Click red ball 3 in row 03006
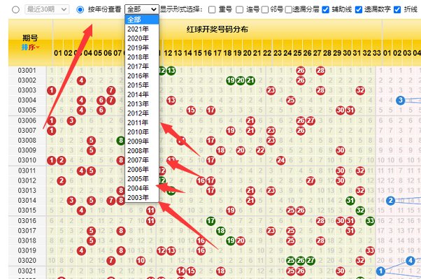This screenshot has height=279, width=421. [71, 121]
